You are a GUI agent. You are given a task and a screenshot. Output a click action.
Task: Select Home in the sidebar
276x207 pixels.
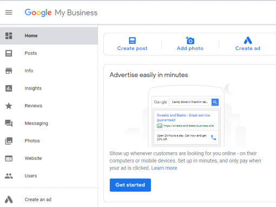pos(49,36)
